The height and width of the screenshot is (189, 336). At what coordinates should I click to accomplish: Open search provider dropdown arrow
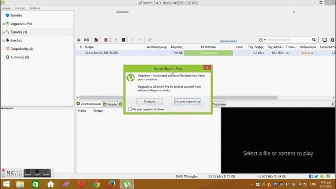[265, 40]
